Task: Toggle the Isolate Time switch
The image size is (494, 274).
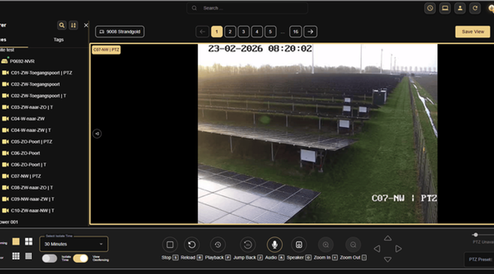Action: pyautogui.click(x=49, y=259)
